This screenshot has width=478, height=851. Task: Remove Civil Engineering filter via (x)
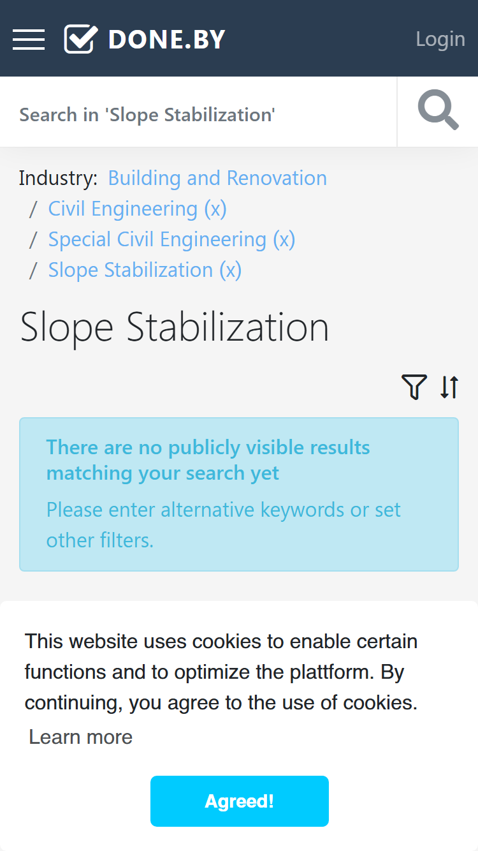tap(215, 209)
